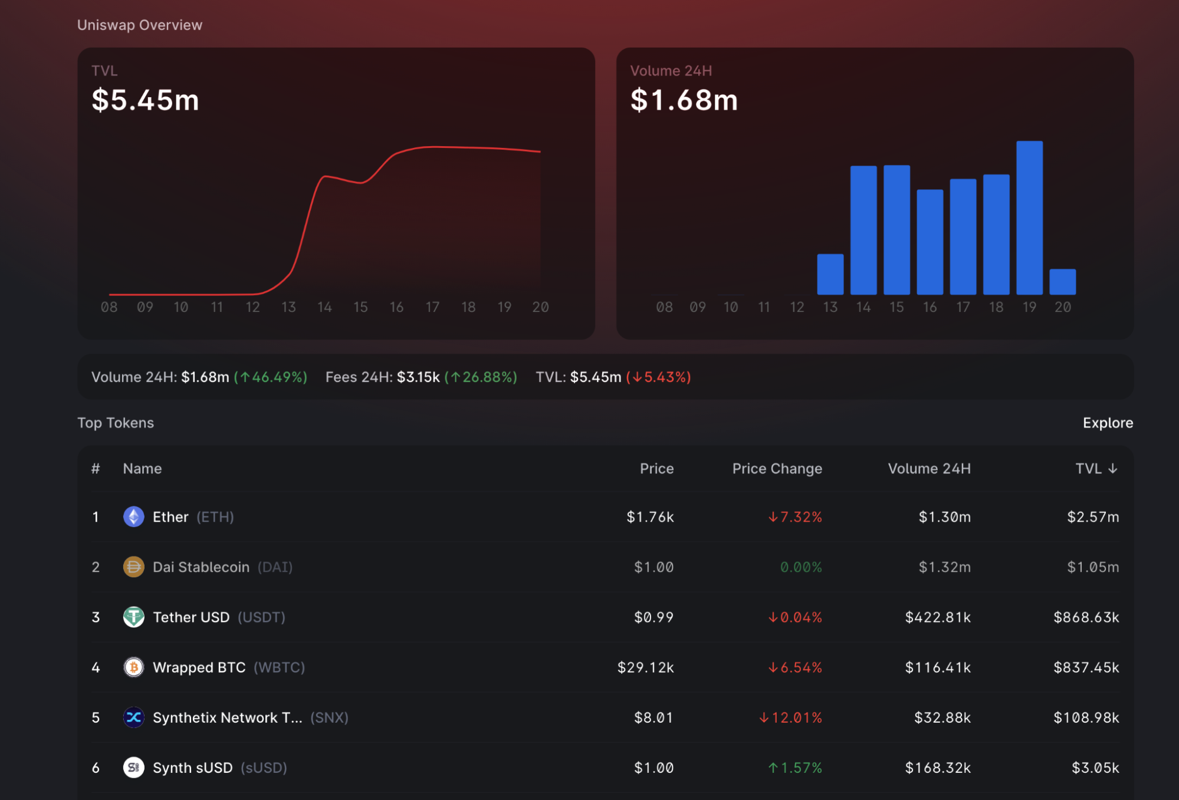
Task: Open the Dai Stablecoin (DAI) token row
Action: (605, 567)
